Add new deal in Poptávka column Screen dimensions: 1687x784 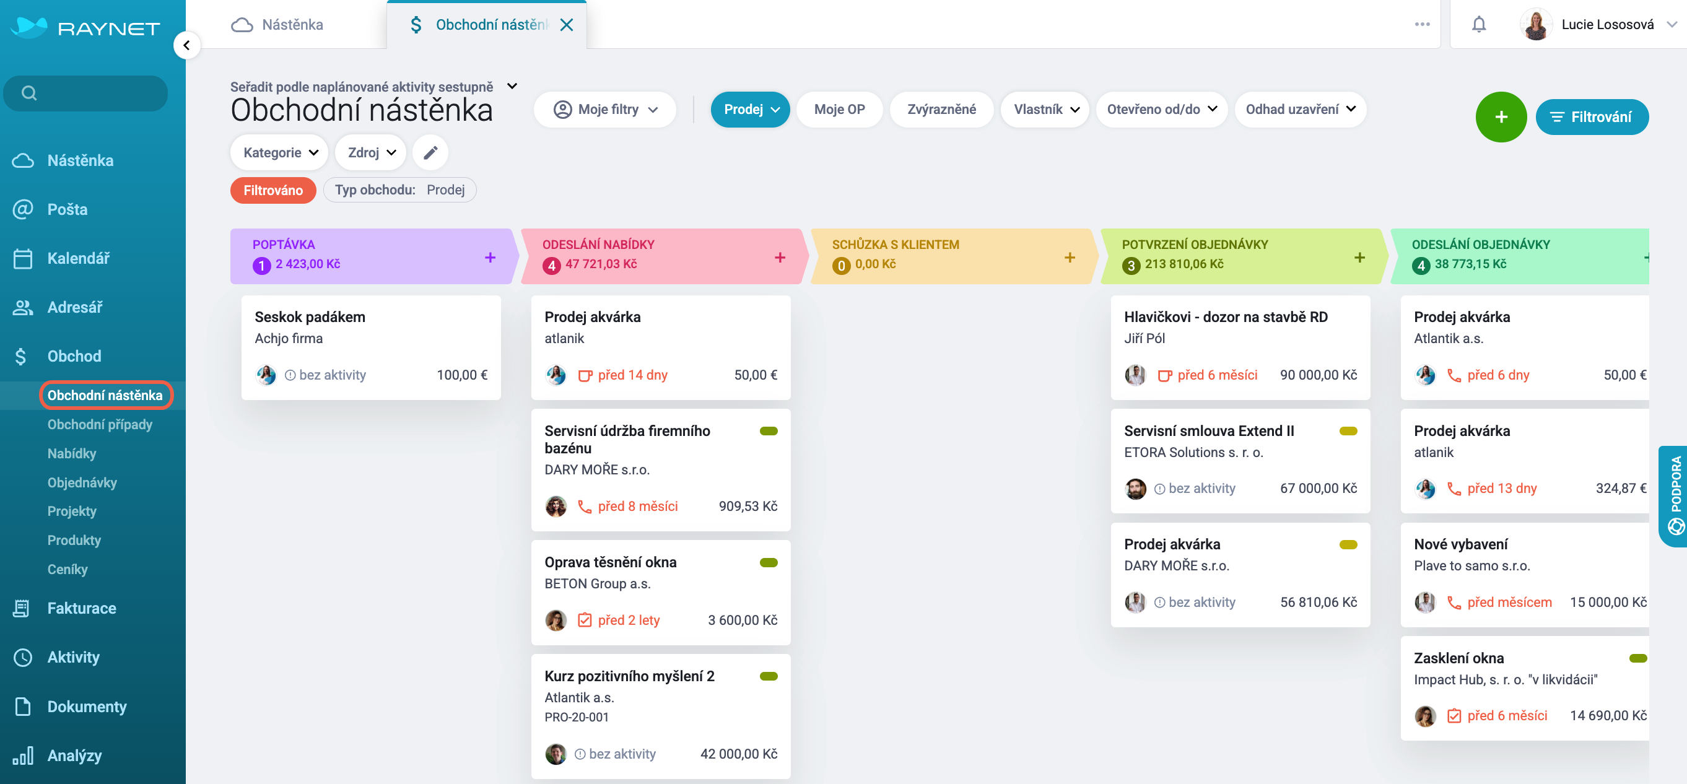(490, 258)
